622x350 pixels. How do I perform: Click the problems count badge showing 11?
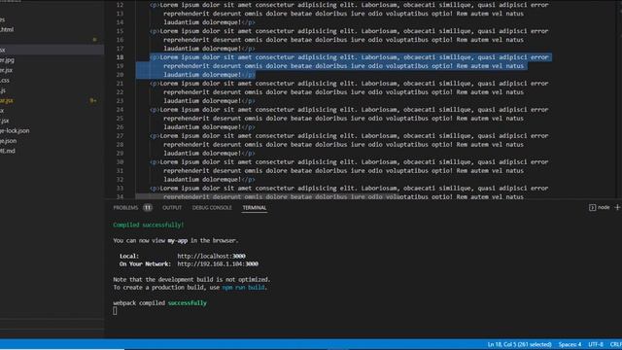click(x=148, y=207)
